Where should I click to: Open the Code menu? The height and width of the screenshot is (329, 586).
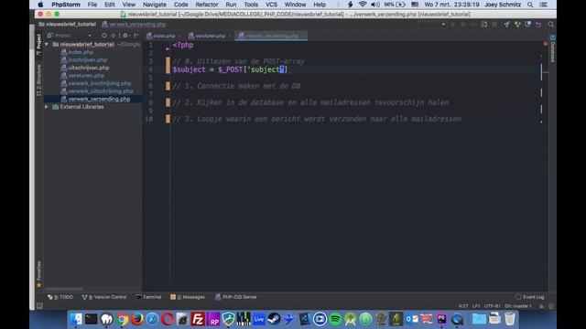coord(181,5)
